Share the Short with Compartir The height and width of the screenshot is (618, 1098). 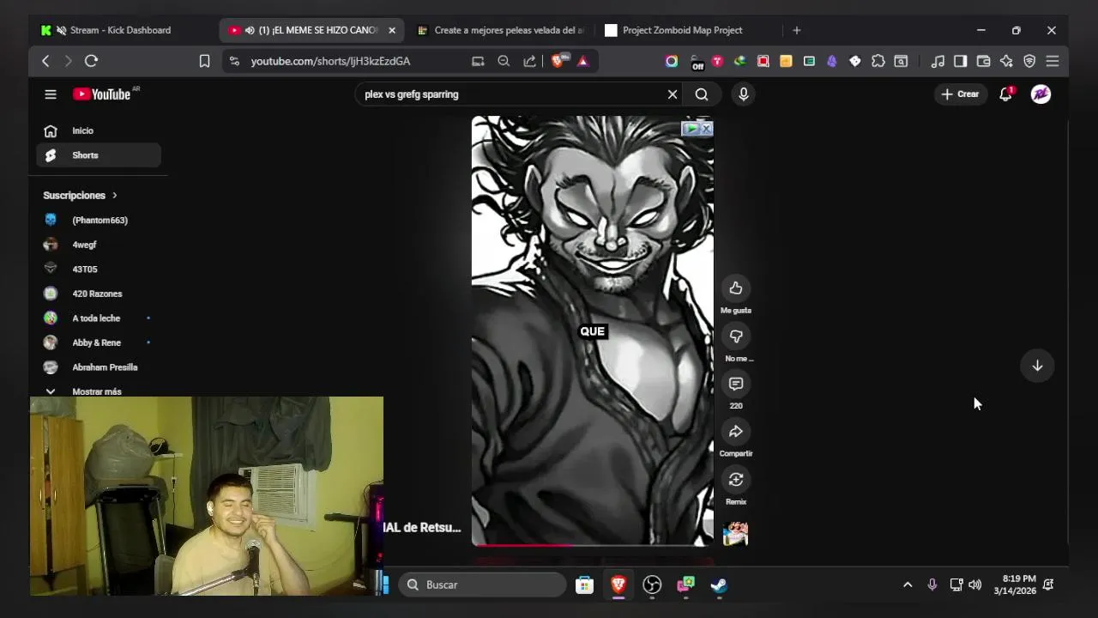click(736, 432)
